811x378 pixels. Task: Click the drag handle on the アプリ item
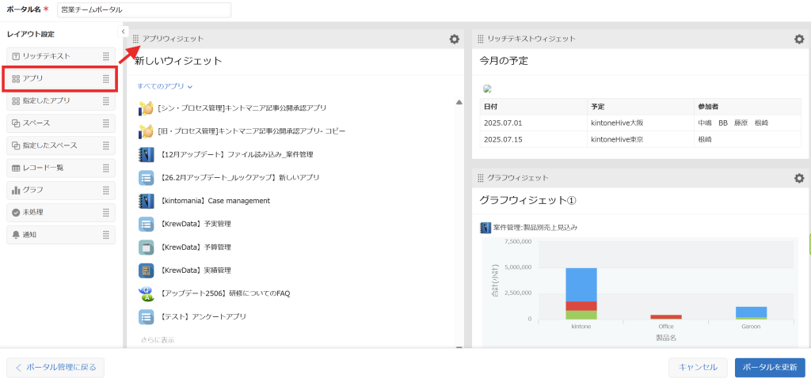click(x=106, y=79)
